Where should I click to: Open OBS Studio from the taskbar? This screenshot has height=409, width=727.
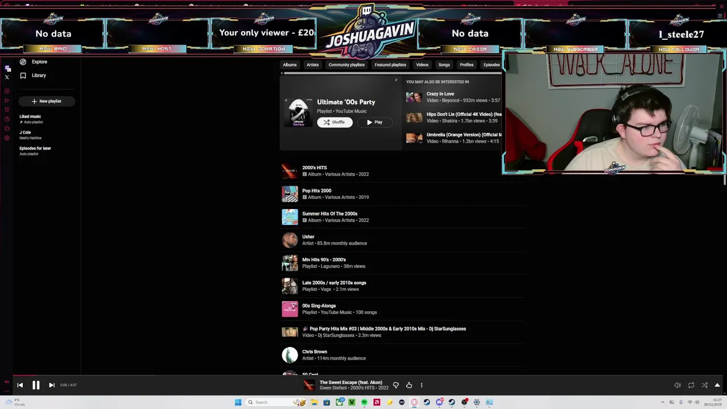coord(464,402)
